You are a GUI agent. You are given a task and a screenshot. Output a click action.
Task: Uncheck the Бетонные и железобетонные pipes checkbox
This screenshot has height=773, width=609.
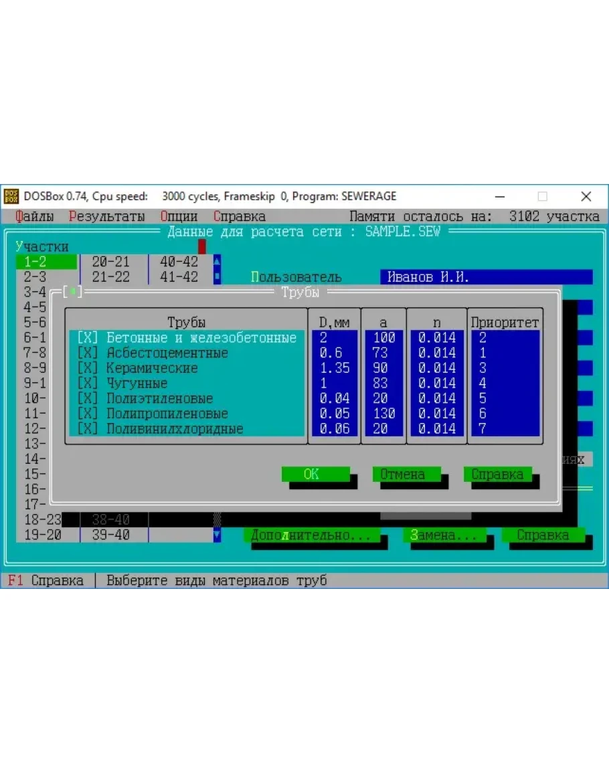[88, 338]
